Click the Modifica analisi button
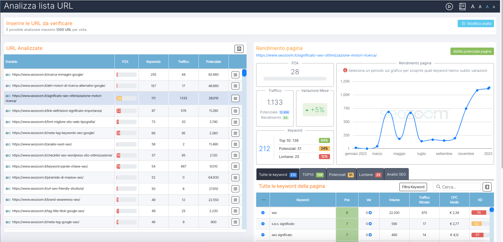503x242 pixels. pyautogui.click(x=476, y=24)
